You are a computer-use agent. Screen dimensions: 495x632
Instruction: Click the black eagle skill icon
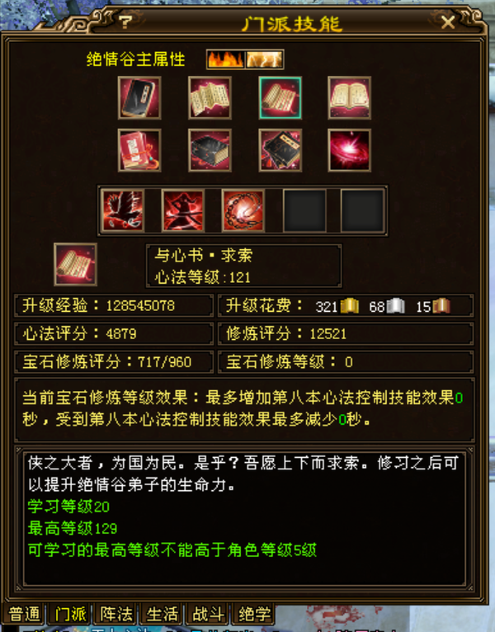coord(123,210)
